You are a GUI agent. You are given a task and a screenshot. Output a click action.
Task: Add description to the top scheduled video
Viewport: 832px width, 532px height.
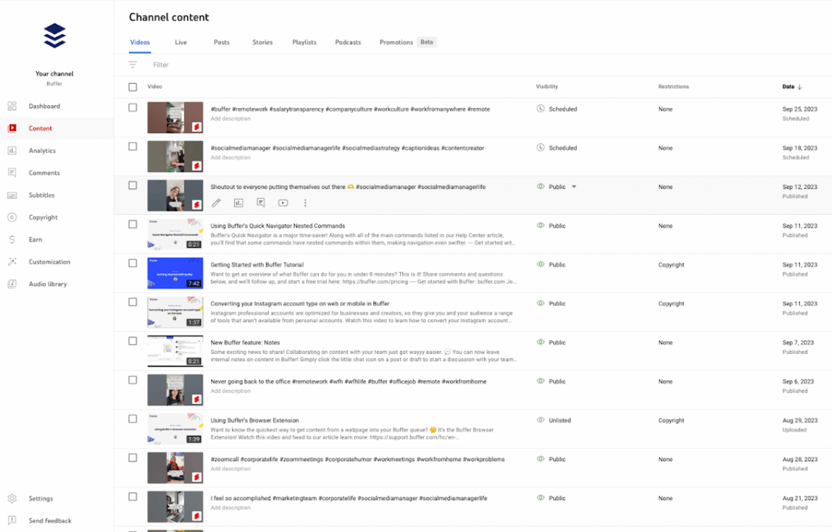(x=229, y=118)
